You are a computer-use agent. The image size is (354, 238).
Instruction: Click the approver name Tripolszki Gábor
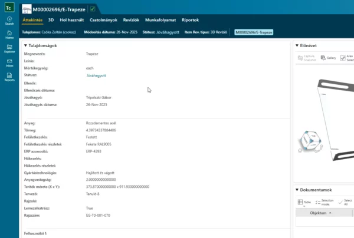pos(99,98)
